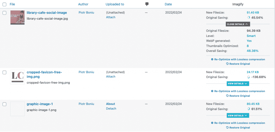This screenshot has width=275, height=132.
Task: Open the graphic-image-1 title link
Action: (x=40, y=104)
